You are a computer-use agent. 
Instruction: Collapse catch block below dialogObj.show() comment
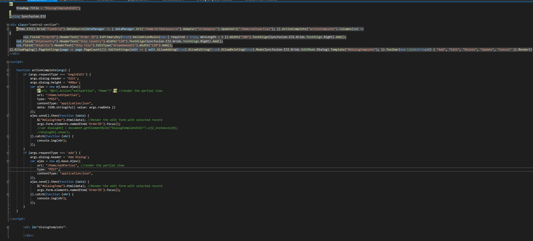click(x=8, y=136)
